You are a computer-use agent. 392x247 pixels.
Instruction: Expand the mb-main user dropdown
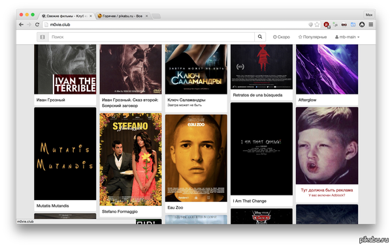348,37
